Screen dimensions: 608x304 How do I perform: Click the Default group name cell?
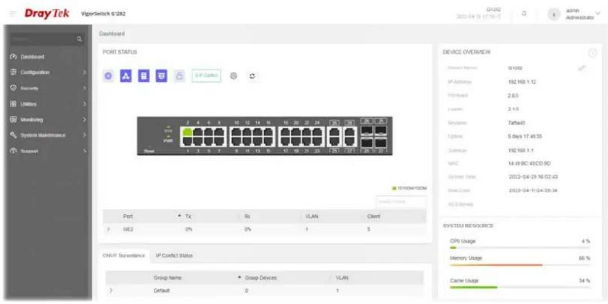tap(162, 290)
